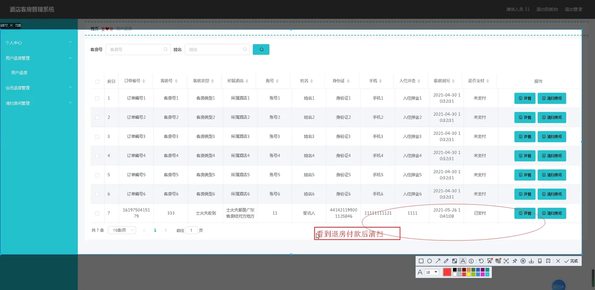This screenshot has height=290, width=595.
Task: Check the row 7 受访人 checkbox
Action: coord(97,213)
